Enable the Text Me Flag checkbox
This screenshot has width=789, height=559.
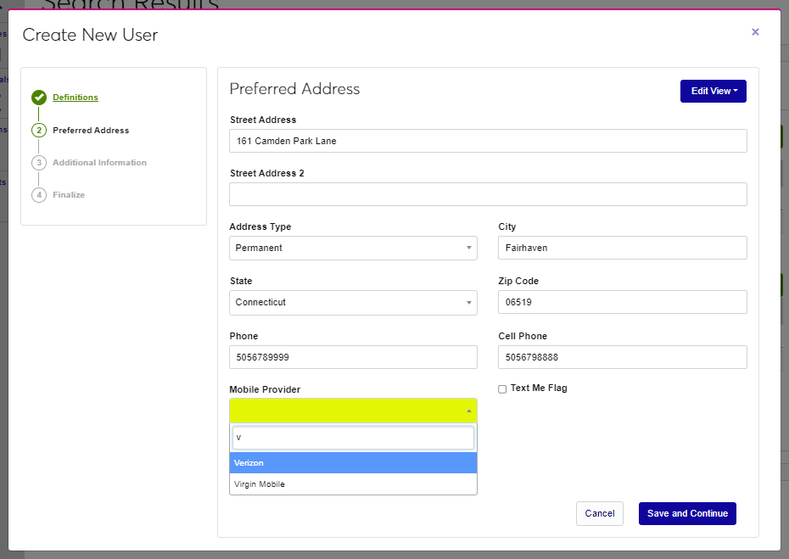coord(502,389)
